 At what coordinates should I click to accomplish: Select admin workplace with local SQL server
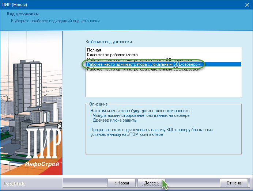pos(164,64)
